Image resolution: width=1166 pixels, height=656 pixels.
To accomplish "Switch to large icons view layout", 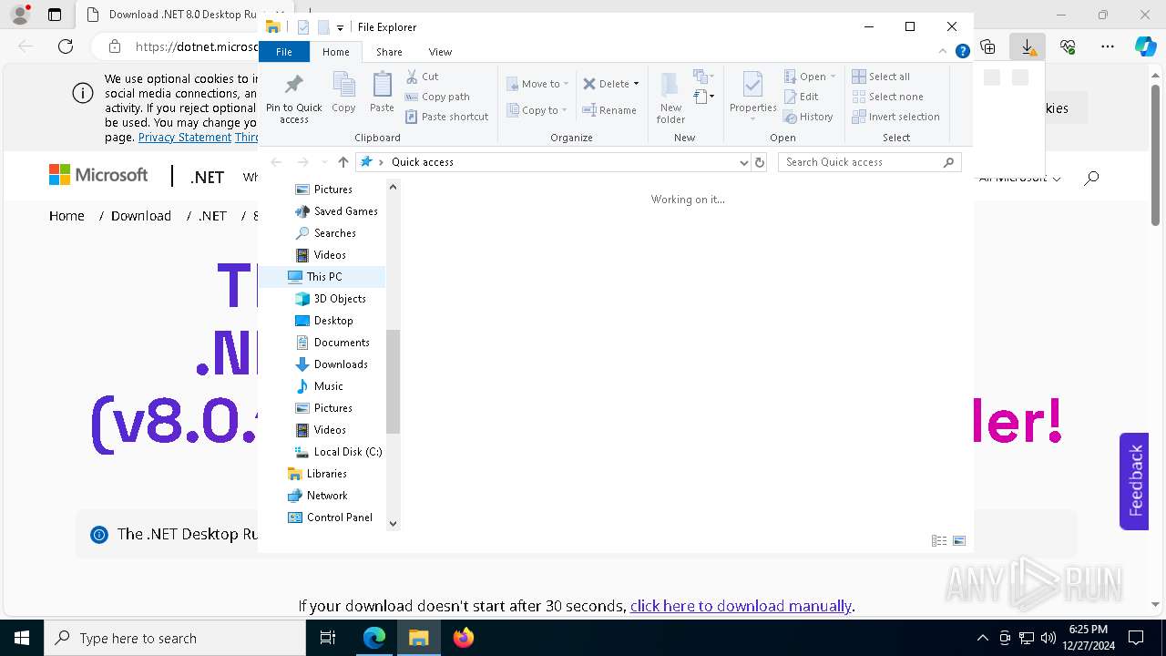I will (958, 541).
